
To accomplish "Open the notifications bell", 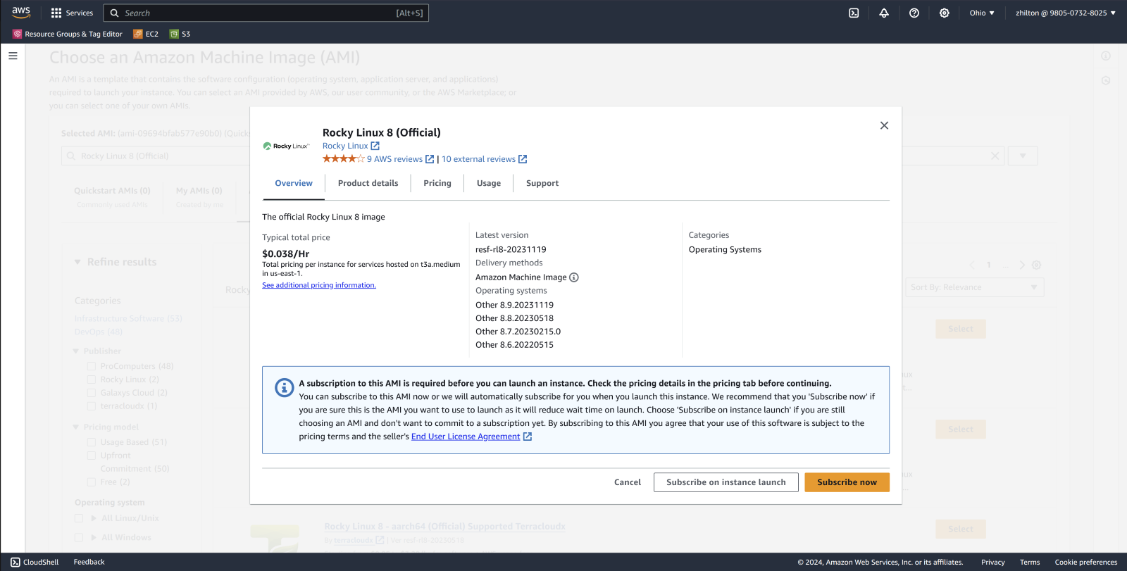I will tap(884, 13).
